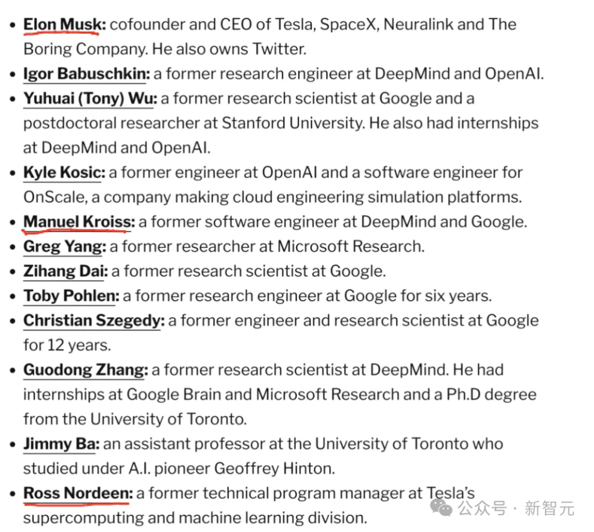Click the OnScale company name
594x532 pixels.
[58, 197]
